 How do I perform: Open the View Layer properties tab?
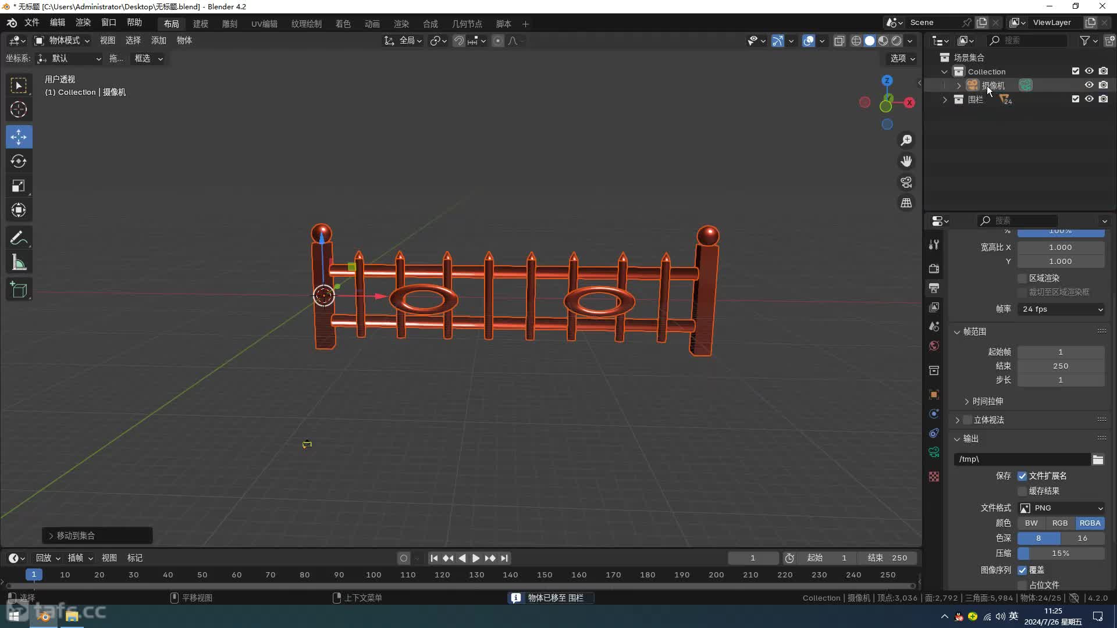[934, 307]
